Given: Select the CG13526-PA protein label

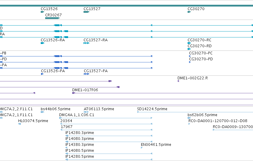Looking at the screenshot, I should [x=53, y=71].
